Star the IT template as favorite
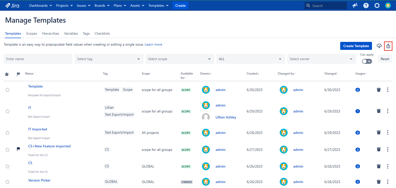 [x=8, y=111]
